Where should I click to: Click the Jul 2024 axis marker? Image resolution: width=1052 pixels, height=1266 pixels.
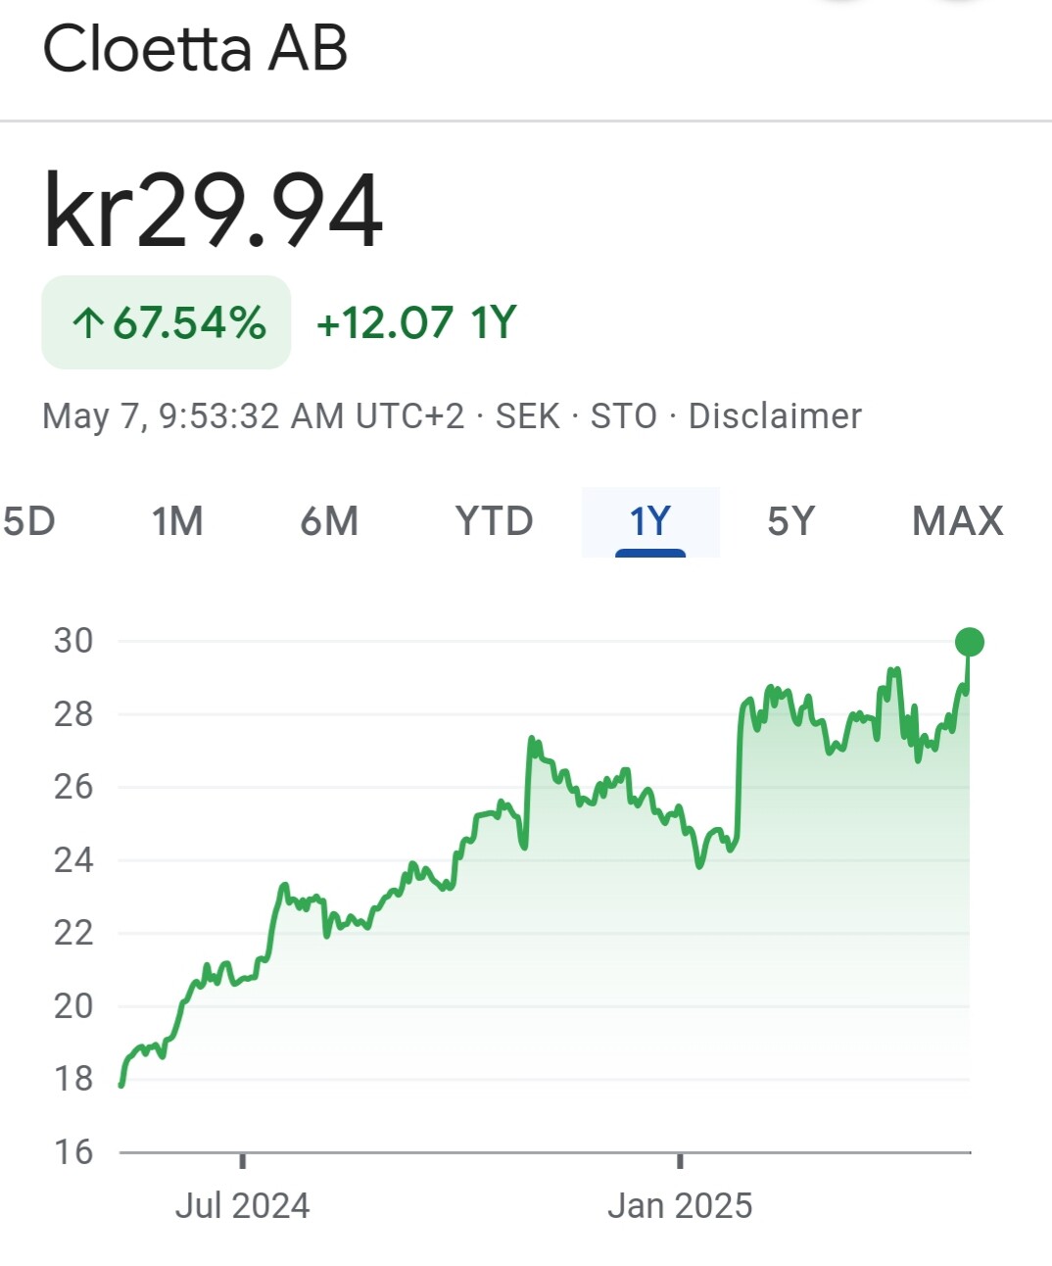pos(242,1205)
